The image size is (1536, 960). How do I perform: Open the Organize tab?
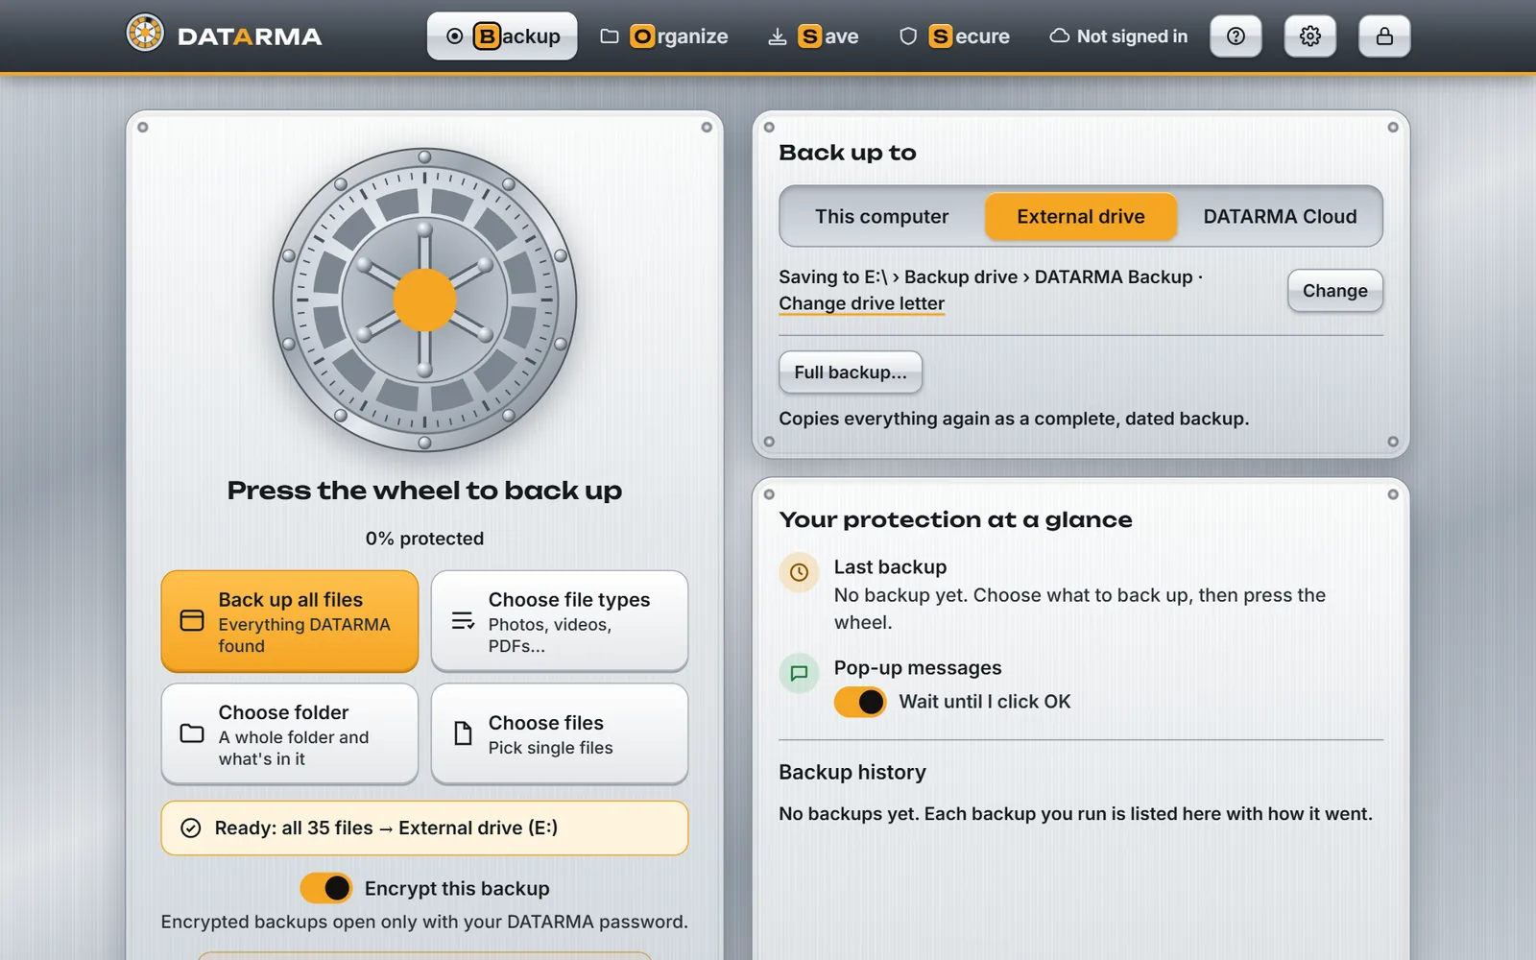pos(663,36)
